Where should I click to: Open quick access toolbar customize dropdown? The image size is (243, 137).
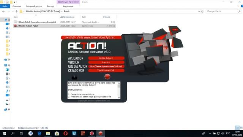[14, 2]
